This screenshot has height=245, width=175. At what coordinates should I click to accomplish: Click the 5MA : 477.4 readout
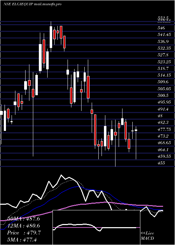pyautogui.click(x=22, y=239)
